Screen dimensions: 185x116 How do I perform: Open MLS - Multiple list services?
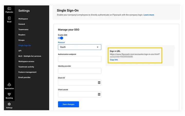coord(30,56)
